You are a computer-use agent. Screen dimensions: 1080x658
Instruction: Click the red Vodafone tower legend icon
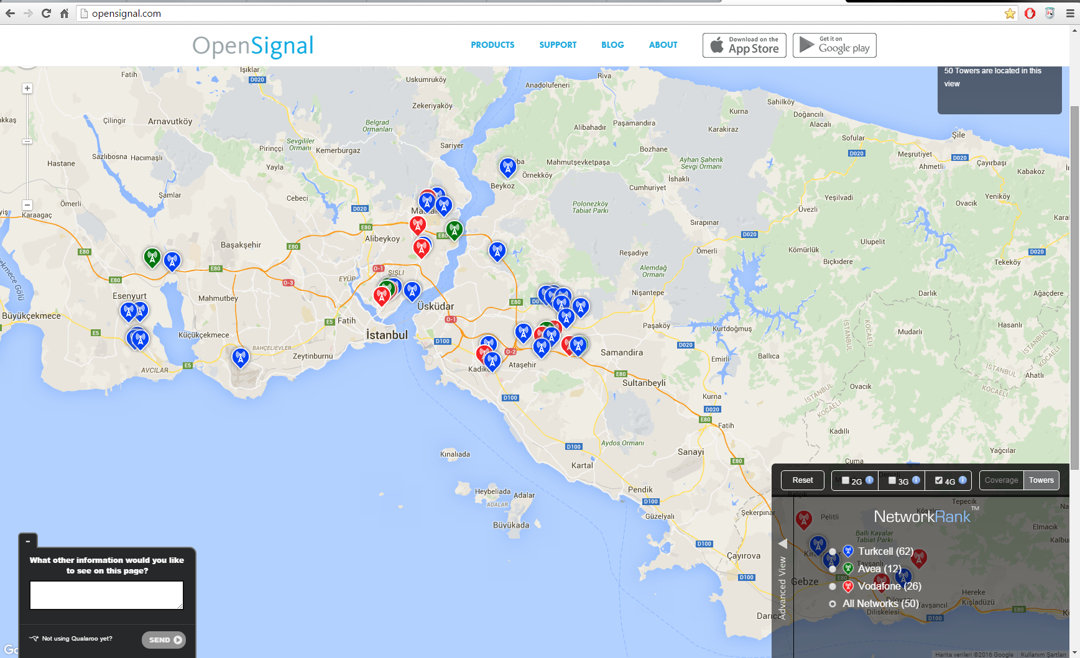click(x=848, y=586)
